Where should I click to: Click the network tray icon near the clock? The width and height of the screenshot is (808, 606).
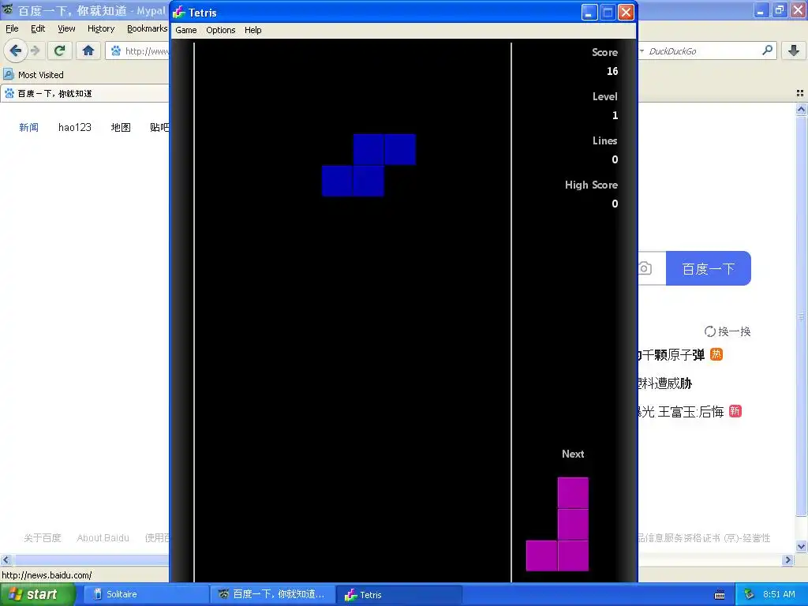[x=748, y=595]
